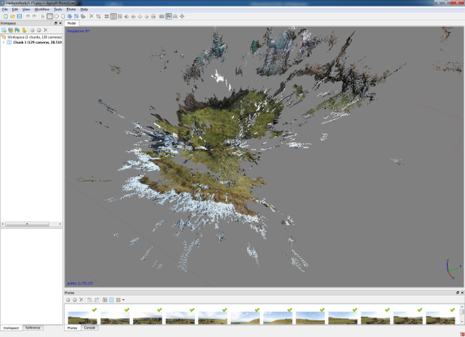Switch to the Reference tab
The width and height of the screenshot is (465, 337).
[33, 328]
